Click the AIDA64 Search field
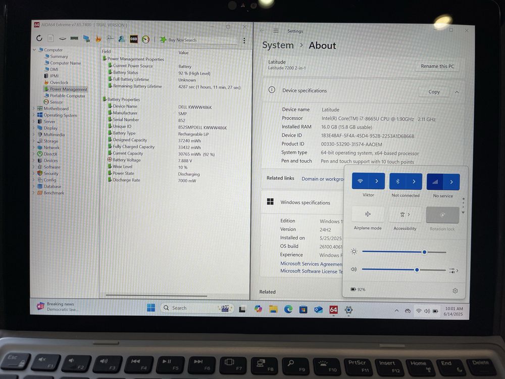Image resolution: width=505 pixels, height=379 pixels. [210, 40]
